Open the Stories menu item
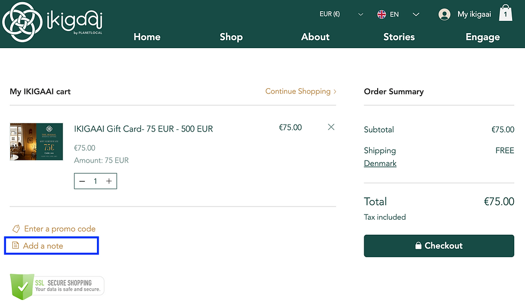The height and width of the screenshot is (308, 525). pos(399,37)
